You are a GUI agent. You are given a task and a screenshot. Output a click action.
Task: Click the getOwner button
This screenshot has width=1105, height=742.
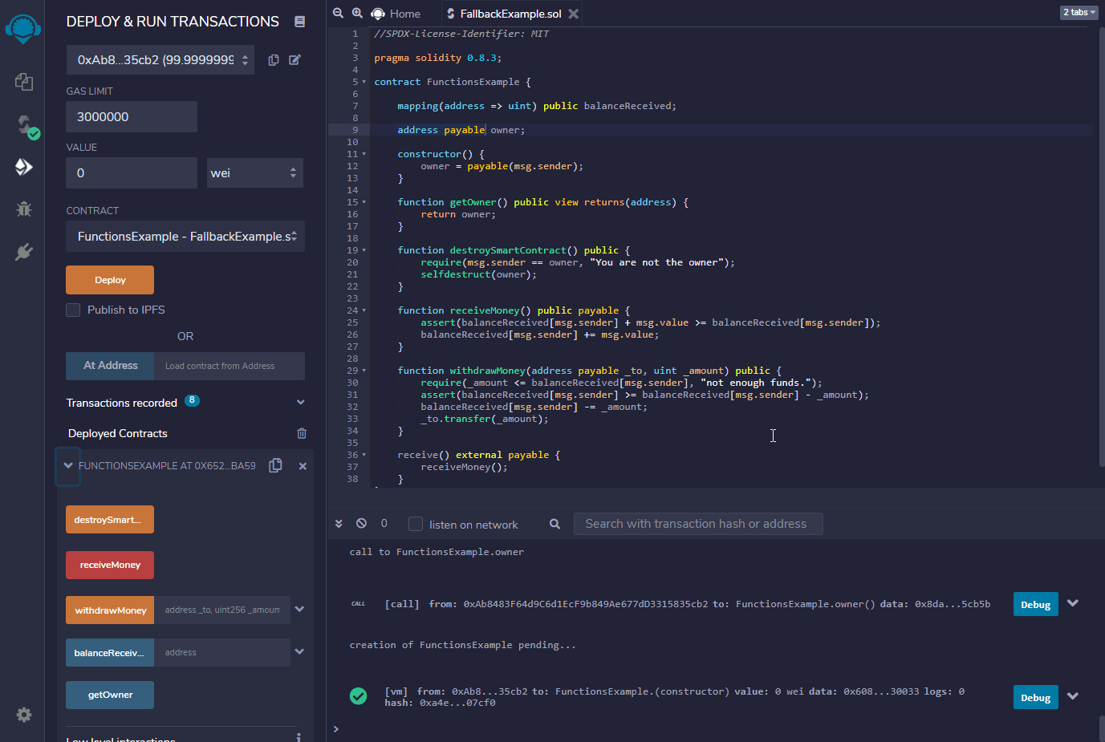pos(110,695)
